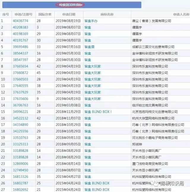190x192 pixels.
Task: Open registration number 32869006
Action: tap(20, 163)
